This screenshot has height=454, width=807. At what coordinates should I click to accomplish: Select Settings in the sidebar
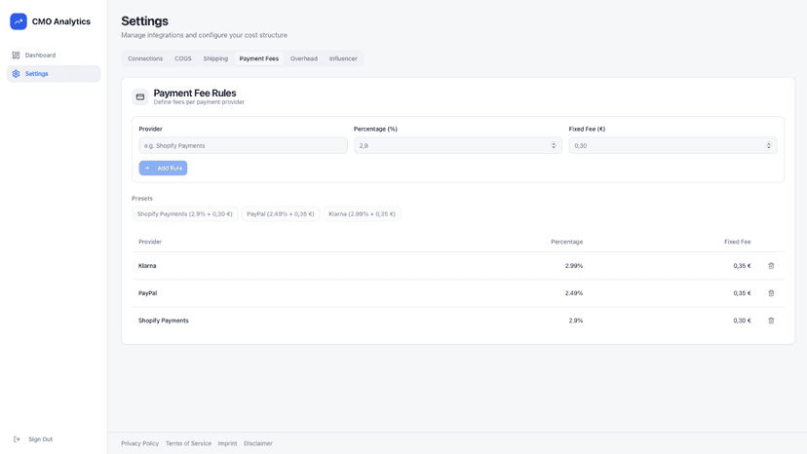pyautogui.click(x=54, y=74)
